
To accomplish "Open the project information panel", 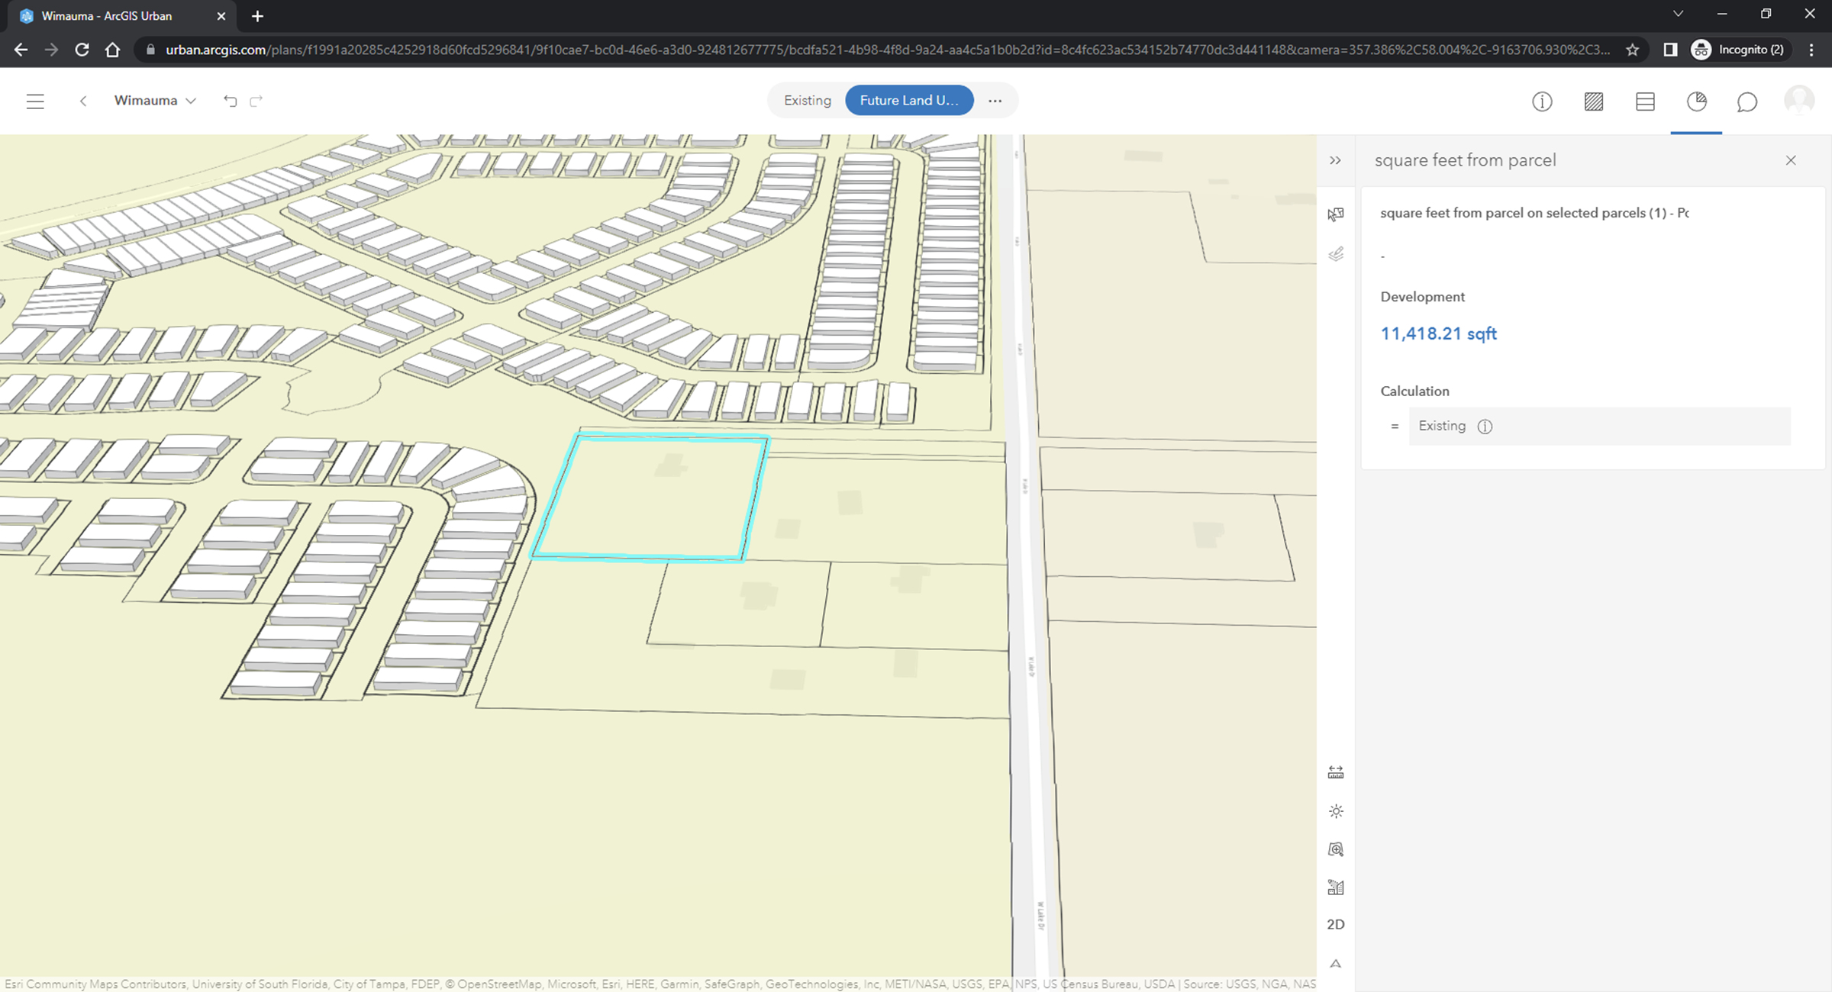I will (x=1542, y=101).
